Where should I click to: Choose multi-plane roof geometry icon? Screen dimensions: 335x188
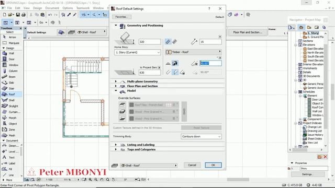175,63
